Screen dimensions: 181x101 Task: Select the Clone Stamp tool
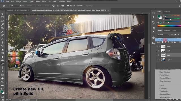pyautogui.click(x=3, y=42)
